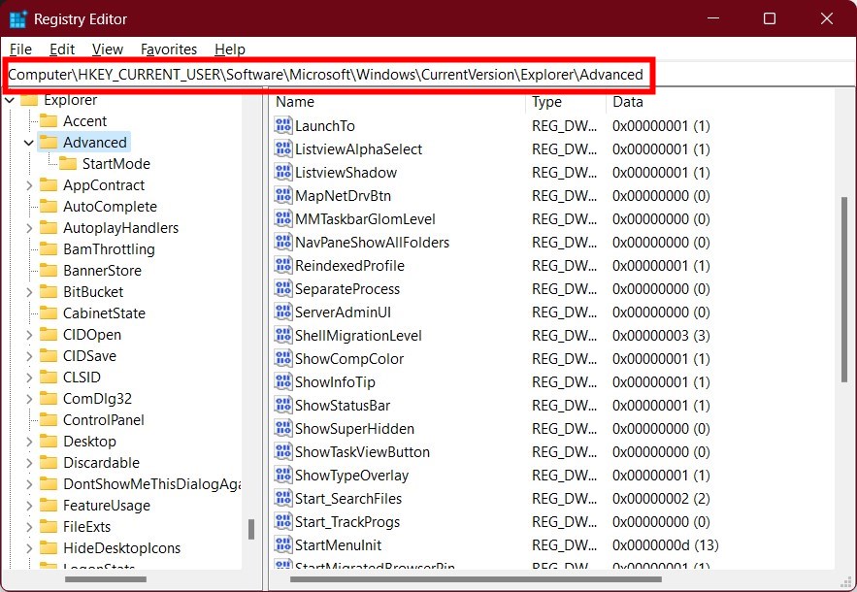Click the ControlPanel key folder icon
The image size is (857, 592).
tap(49, 420)
